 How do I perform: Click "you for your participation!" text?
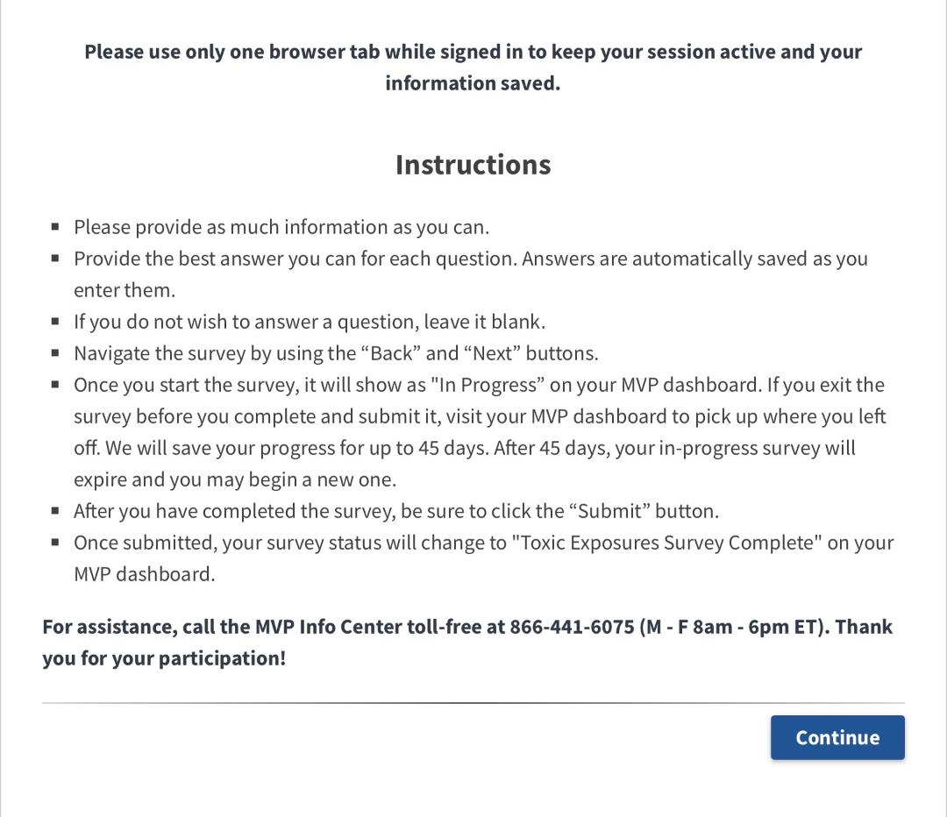164,658
